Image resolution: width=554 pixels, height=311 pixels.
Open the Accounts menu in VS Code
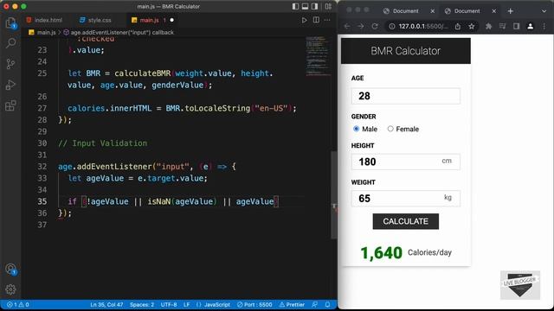tap(10, 270)
